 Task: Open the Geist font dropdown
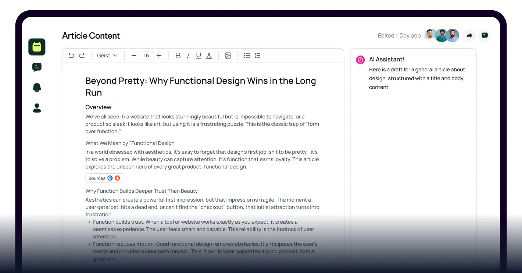point(107,55)
